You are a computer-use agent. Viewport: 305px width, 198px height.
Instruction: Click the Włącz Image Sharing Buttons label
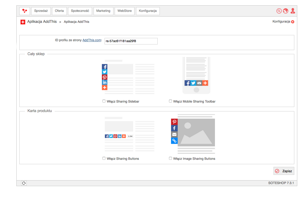click(194, 159)
